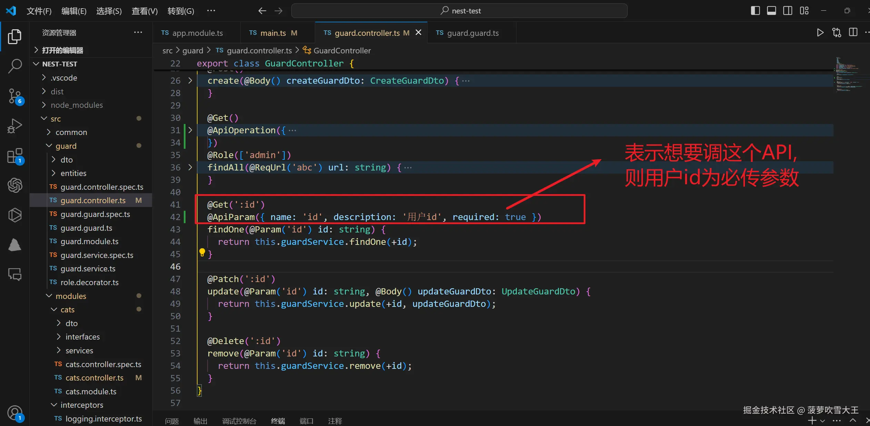Image resolution: width=870 pixels, height=426 pixels.
Task: Toggle primary sidebar visibility
Action: (755, 11)
